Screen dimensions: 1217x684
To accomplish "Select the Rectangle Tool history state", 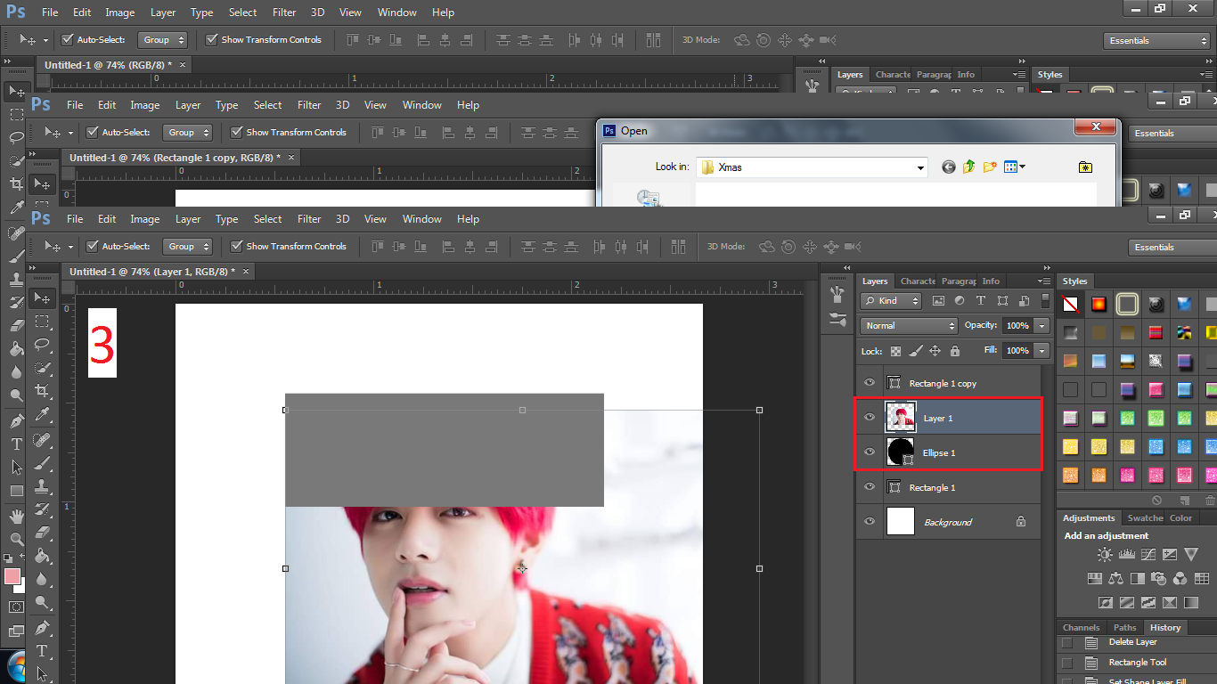I will pos(1137,663).
